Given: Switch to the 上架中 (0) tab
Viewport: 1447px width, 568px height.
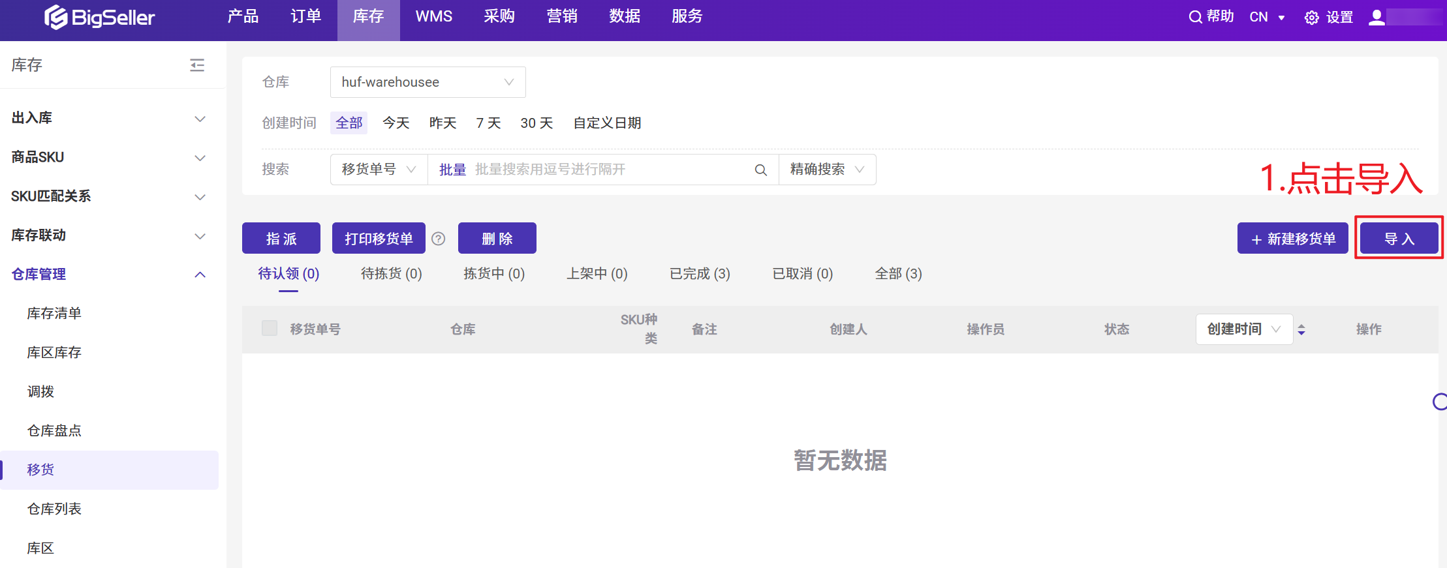Looking at the screenshot, I should [x=597, y=274].
